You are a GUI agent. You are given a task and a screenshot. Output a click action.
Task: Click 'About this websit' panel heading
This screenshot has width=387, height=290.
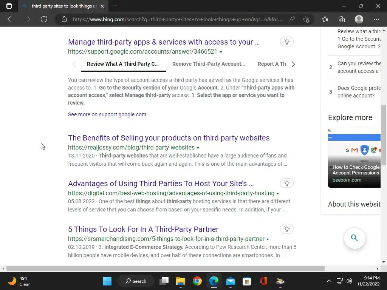click(354, 204)
